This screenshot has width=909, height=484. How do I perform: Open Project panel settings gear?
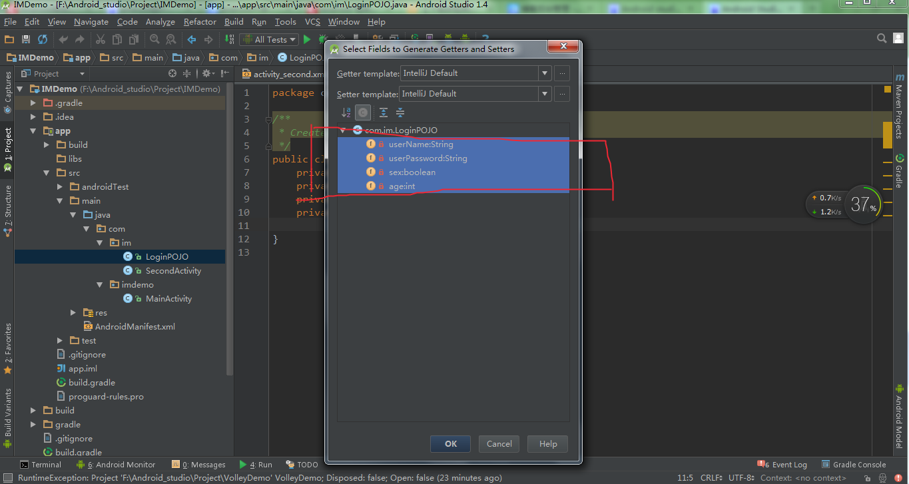[x=206, y=73]
